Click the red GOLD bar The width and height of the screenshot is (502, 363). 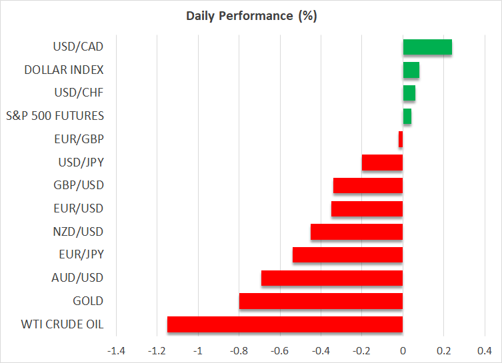tap(321, 301)
